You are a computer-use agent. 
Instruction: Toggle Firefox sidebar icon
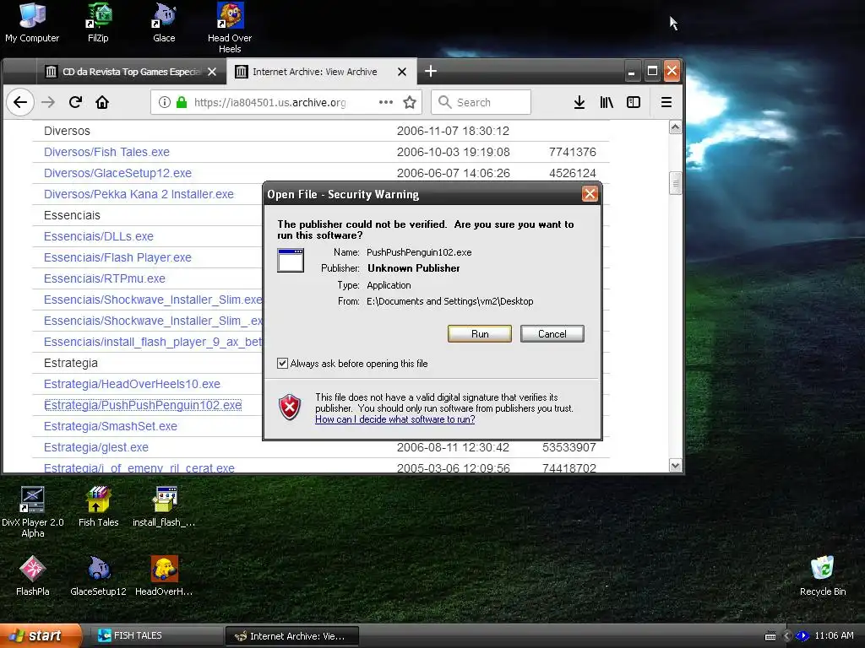point(634,102)
